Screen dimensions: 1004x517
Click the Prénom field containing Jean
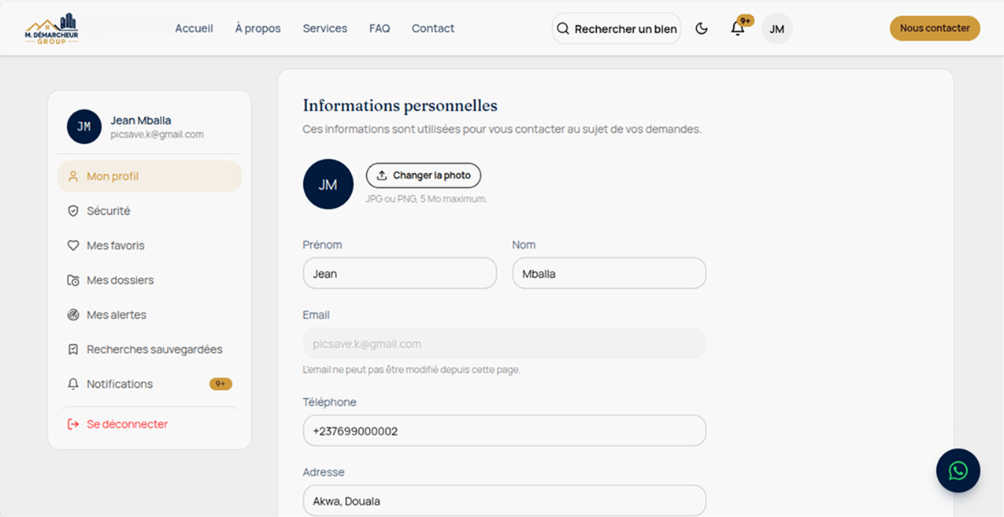[400, 274]
